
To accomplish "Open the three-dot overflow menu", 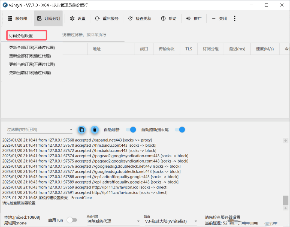I will pyautogui.click(x=234, y=18).
